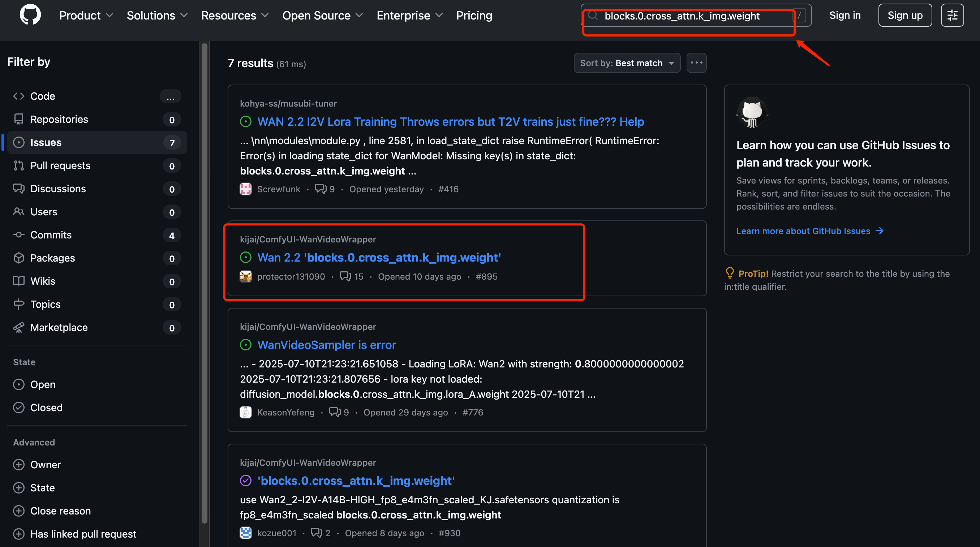Add the State advanced filter
The image size is (980, 547).
[97, 488]
